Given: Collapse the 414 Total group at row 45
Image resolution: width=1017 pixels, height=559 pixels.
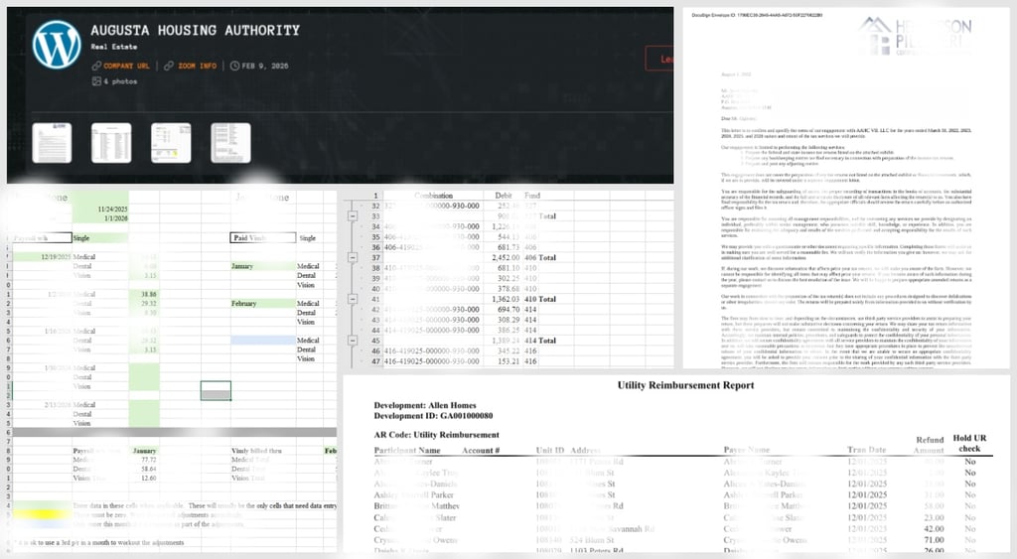Looking at the screenshot, I should pos(353,341).
